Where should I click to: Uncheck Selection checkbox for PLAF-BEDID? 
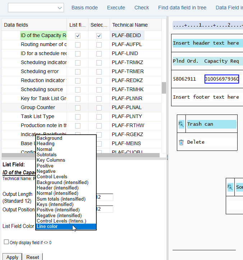[x=99, y=36]
